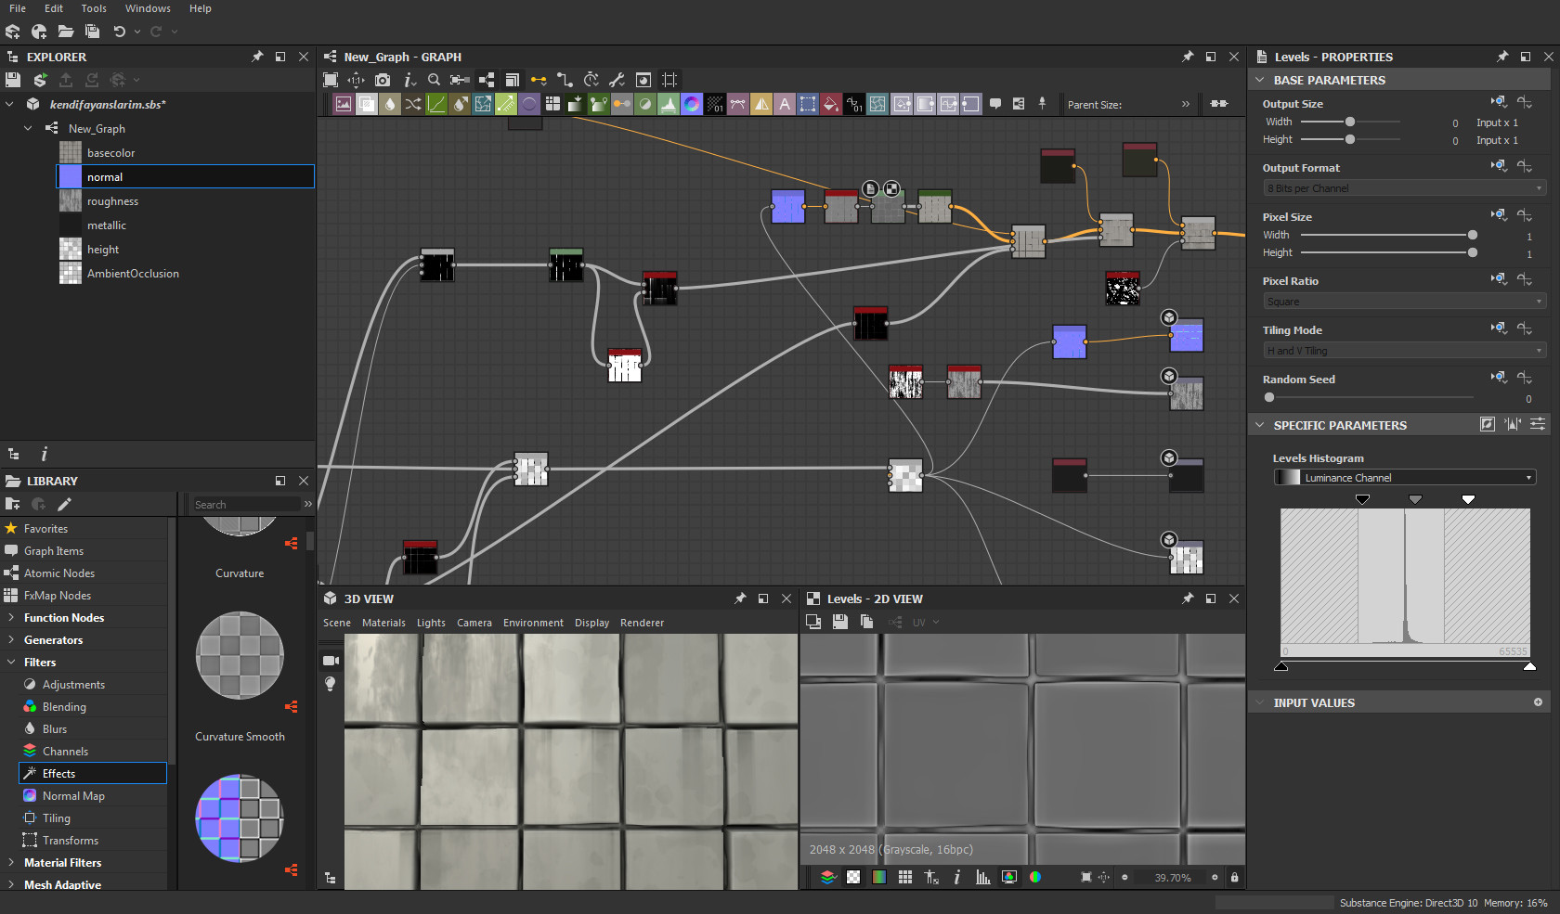Screen dimensions: 1560x914
Task: Open the Curvature Smooth thumbnail
Action: 240,656
